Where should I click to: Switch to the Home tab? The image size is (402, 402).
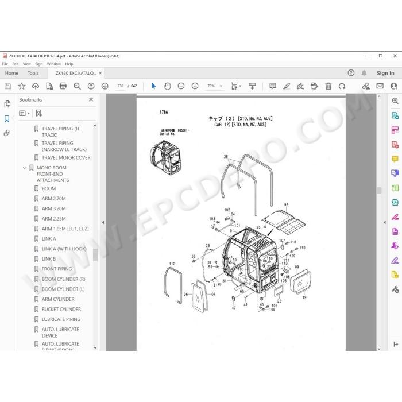click(x=11, y=73)
